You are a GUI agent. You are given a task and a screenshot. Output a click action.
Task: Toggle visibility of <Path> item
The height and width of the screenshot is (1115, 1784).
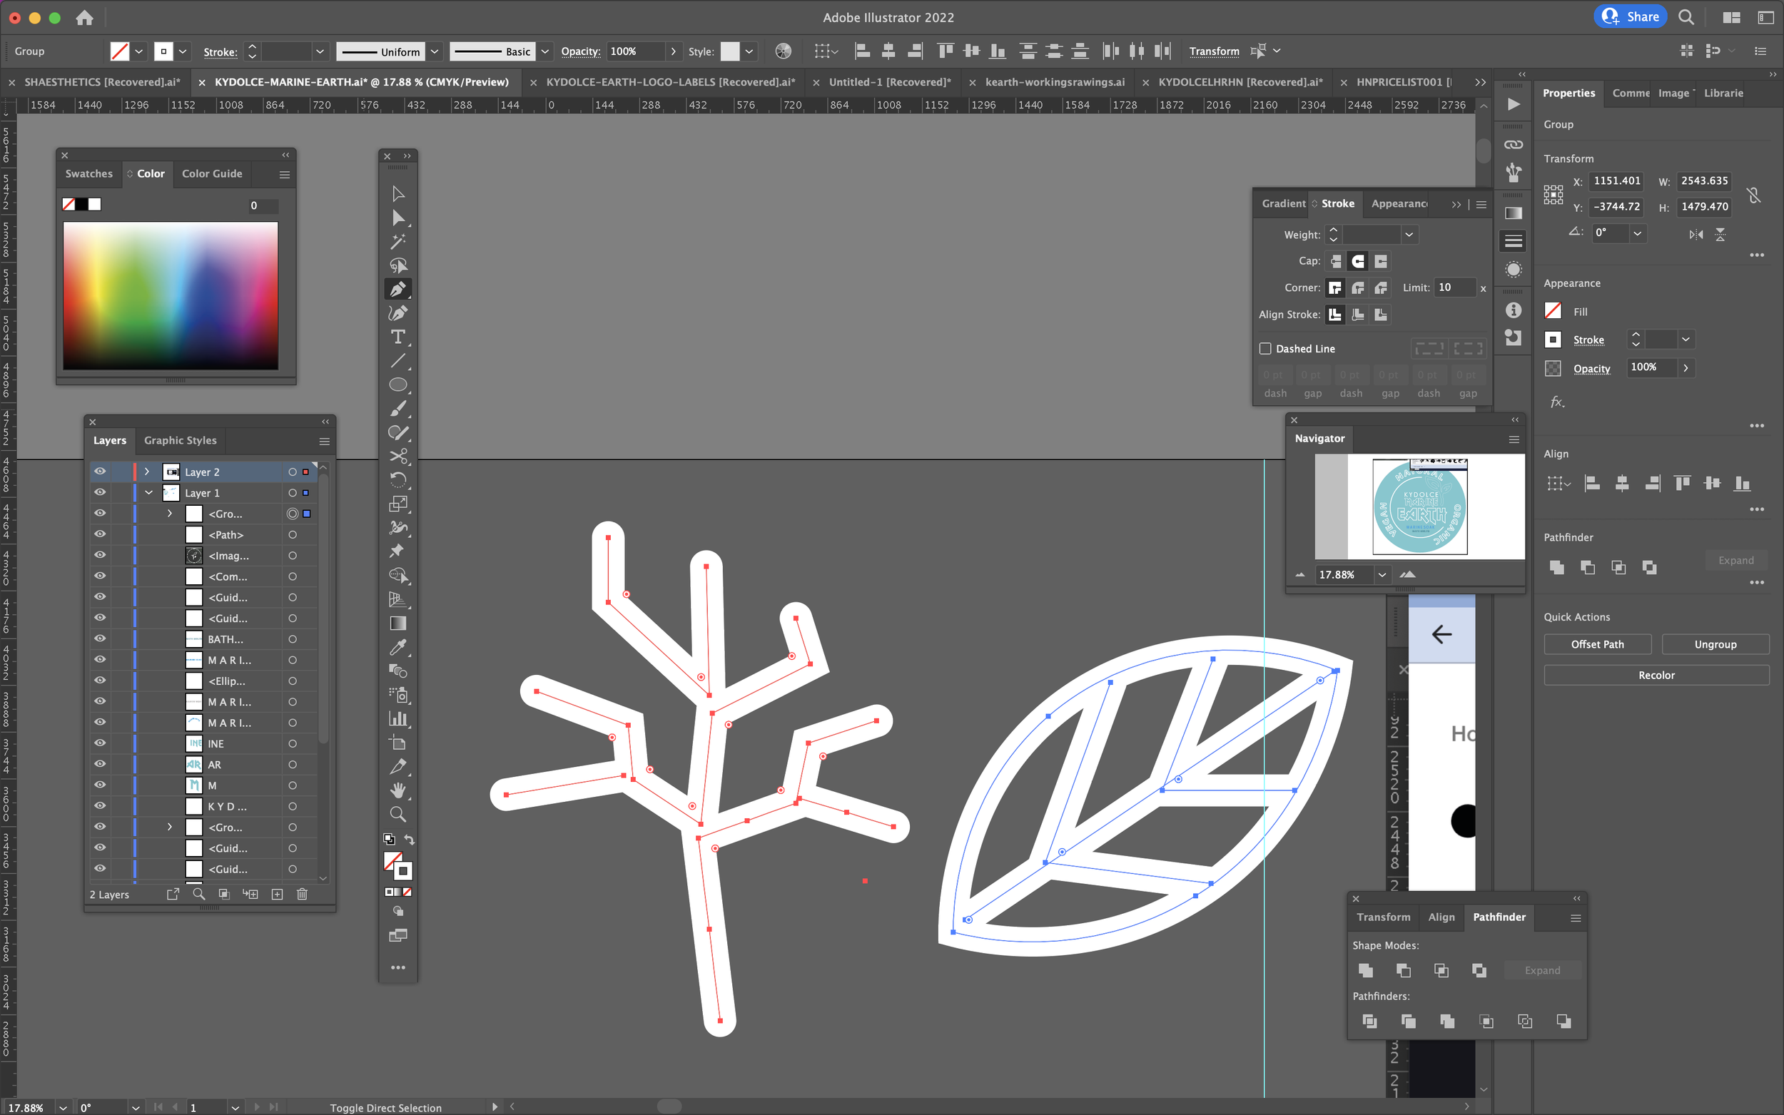100,534
